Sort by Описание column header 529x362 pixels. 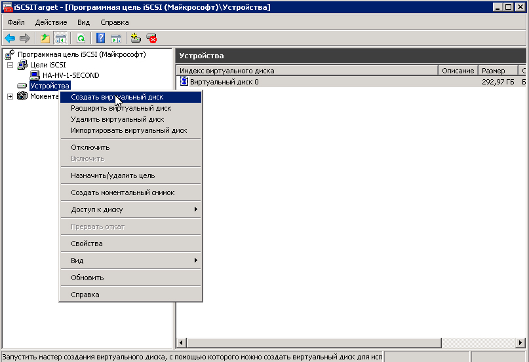point(458,71)
